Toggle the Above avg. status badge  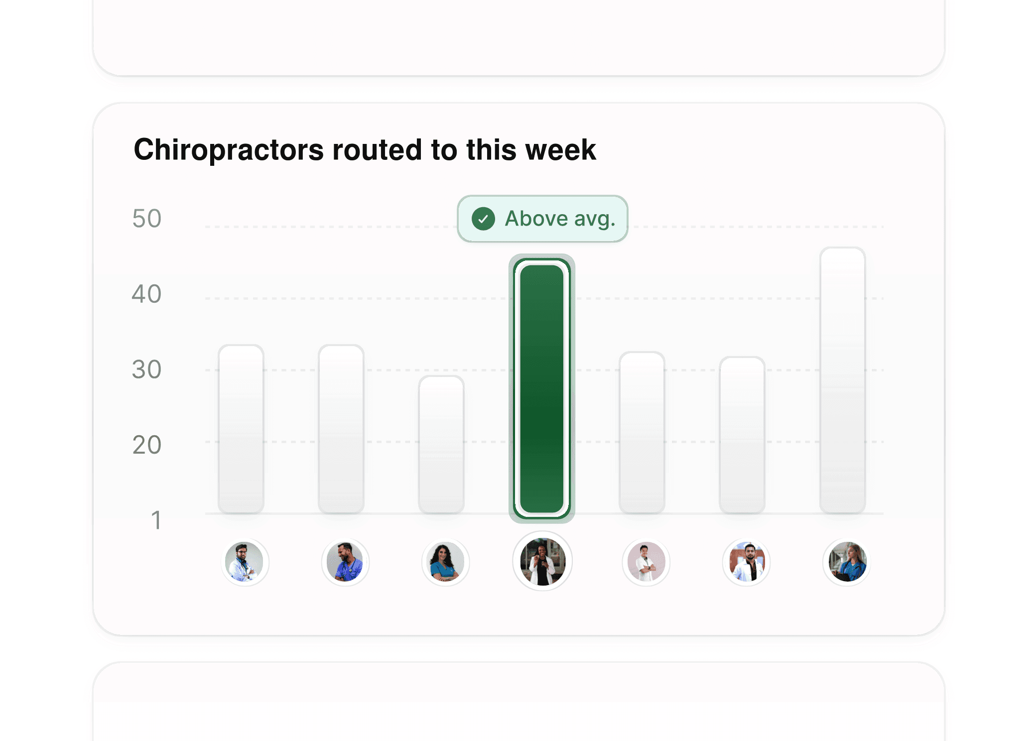pos(542,218)
